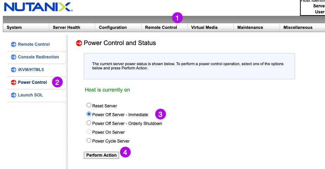Click the red arrow icon beside Power Control
Viewport: 325px width, 169px height.
point(13,82)
